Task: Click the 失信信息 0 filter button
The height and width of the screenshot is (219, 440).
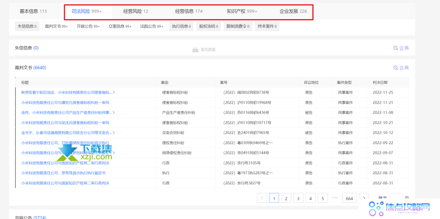Action: (27, 26)
